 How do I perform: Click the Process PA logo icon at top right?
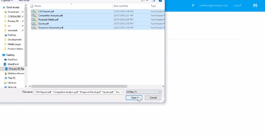click(256, 5)
